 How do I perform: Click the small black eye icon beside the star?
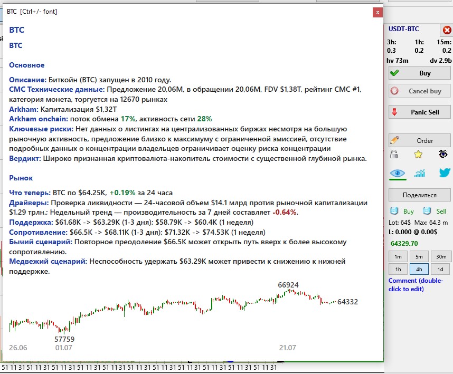[x=443, y=154]
